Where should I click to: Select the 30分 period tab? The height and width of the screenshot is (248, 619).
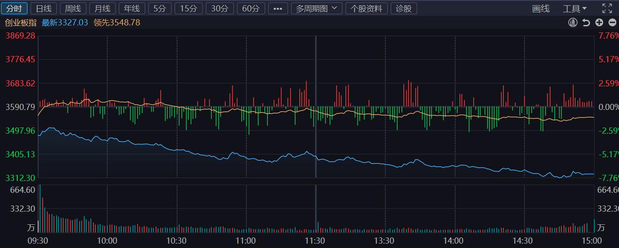pyautogui.click(x=220, y=8)
